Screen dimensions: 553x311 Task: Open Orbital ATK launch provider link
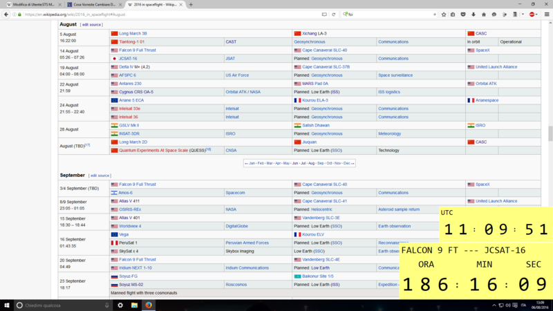(486, 84)
